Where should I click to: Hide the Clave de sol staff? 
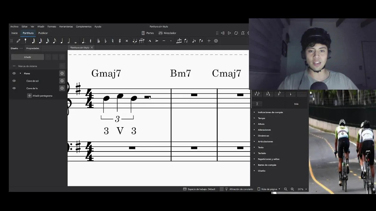click(x=14, y=81)
